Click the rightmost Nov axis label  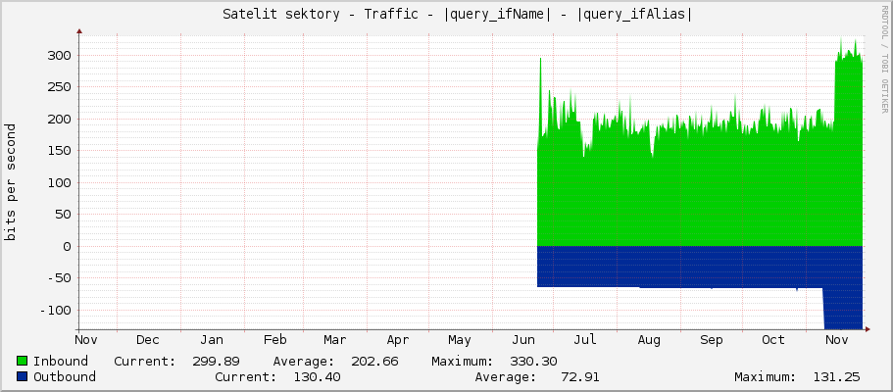coord(836,340)
